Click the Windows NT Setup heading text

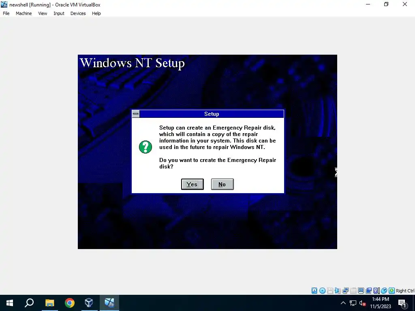[132, 63]
